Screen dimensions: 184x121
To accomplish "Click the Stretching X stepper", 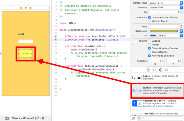I will click(x=164, y=61).
